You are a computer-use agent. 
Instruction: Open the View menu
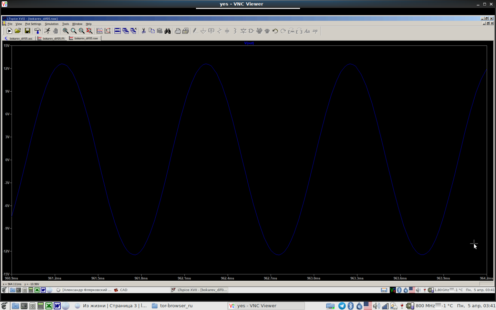tap(19, 24)
